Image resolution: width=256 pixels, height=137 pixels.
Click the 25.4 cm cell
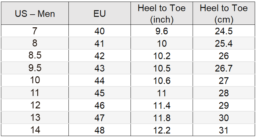[x=224, y=43]
